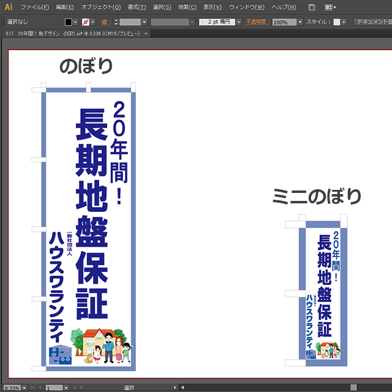Viewport: 392px width, 392px height.
Task: Click the 8.33% zoom level field
Action: point(12,388)
